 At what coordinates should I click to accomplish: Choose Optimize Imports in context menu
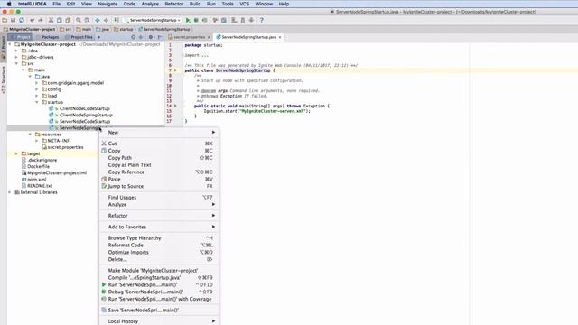(159, 252)
